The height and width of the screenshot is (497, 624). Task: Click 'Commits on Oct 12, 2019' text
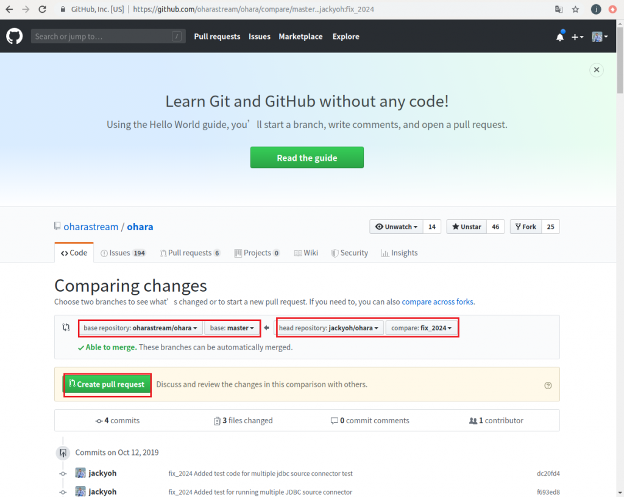click(x=116, y=453)
